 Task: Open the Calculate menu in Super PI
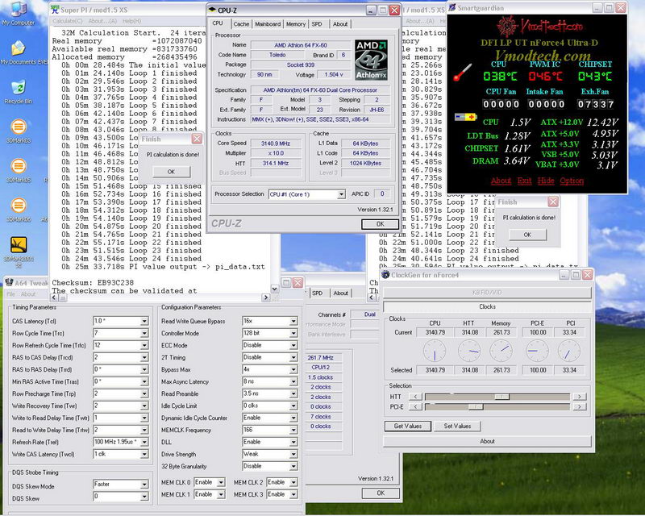(67, 21)
